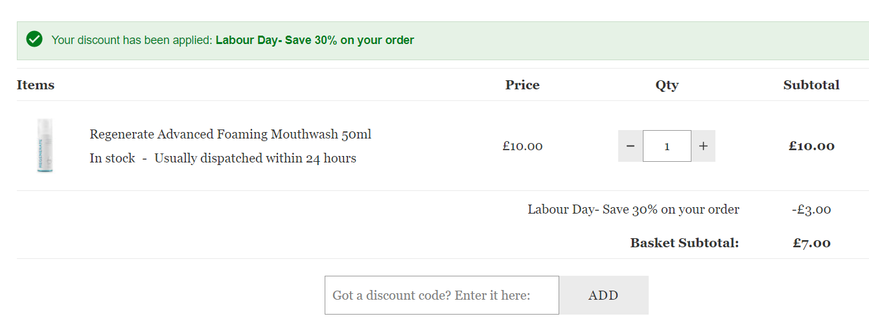Click the In stock dispatch information text
This screenshot has width=869, height=323.
(223, 158)
